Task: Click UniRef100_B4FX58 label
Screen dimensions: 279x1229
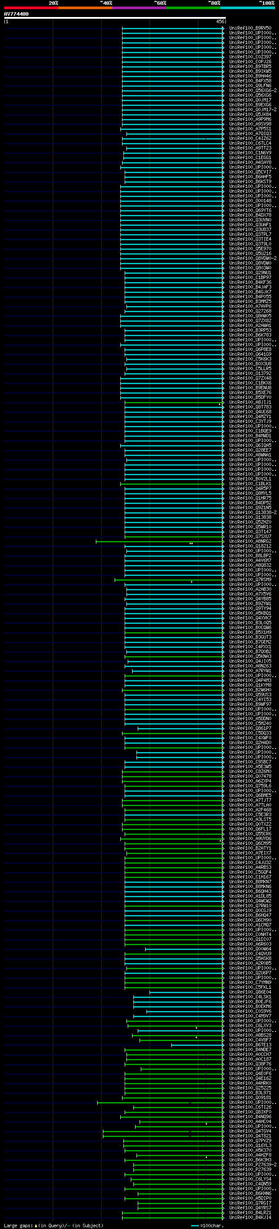Action: tap(250, 81)
